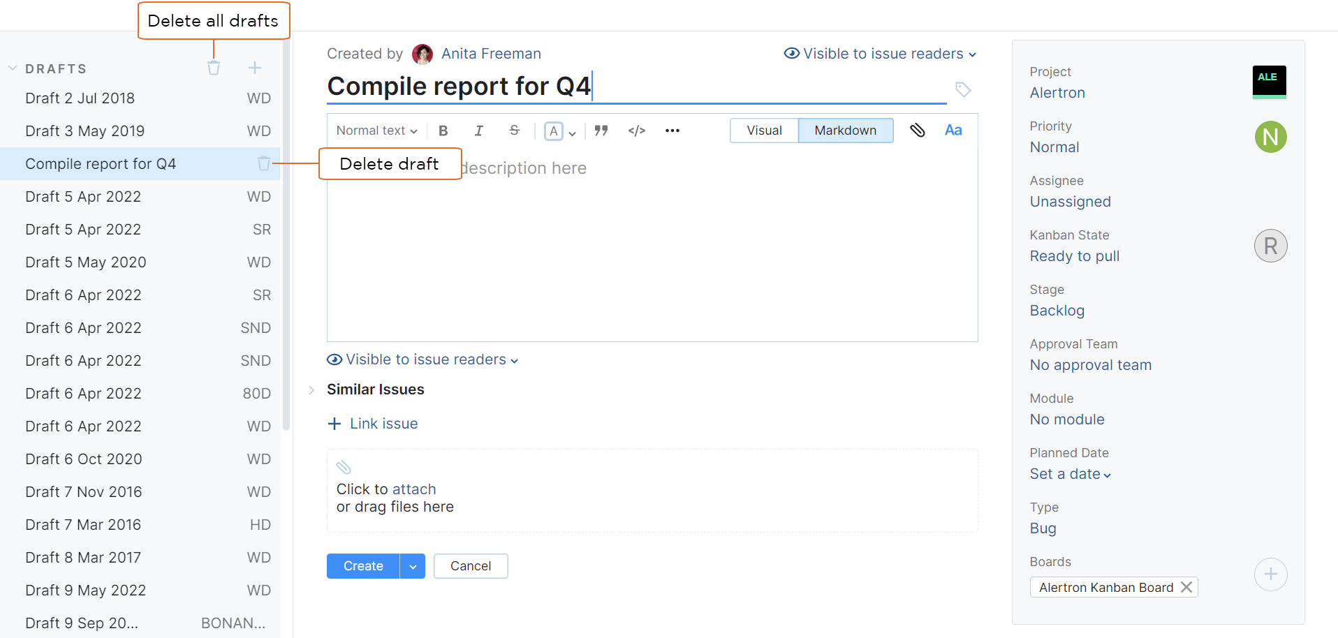The width and height of the screenshot is (1338, 638).
Task: Click the gray R state badge
Action: click(x=1270, y=246)
